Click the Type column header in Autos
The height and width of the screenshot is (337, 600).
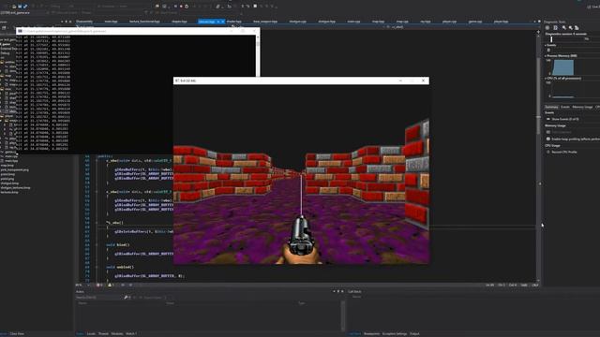click(x=302, y=303)
